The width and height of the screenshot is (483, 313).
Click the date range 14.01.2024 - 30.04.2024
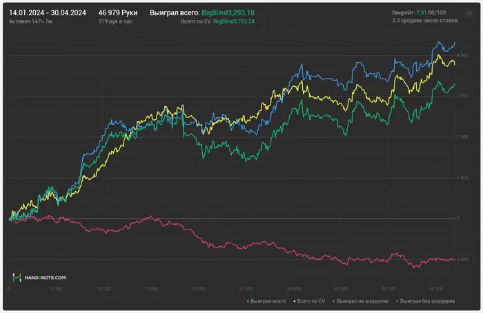[50, 12]
